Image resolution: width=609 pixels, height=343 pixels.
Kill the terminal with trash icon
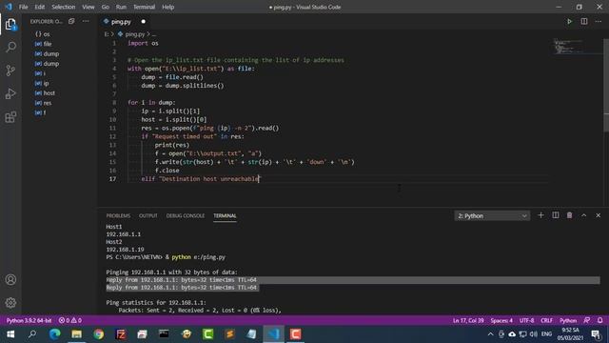tap(569, 215)
